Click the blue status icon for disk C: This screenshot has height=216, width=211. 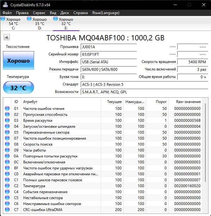coord(3,19)
